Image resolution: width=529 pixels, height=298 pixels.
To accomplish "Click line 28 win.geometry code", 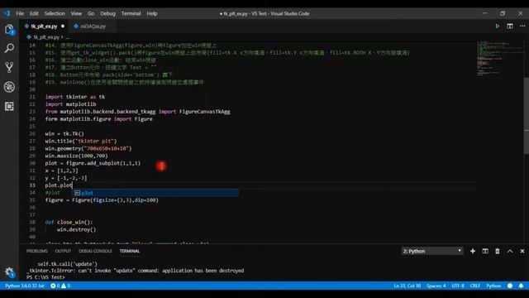I will tap(88, 148).
